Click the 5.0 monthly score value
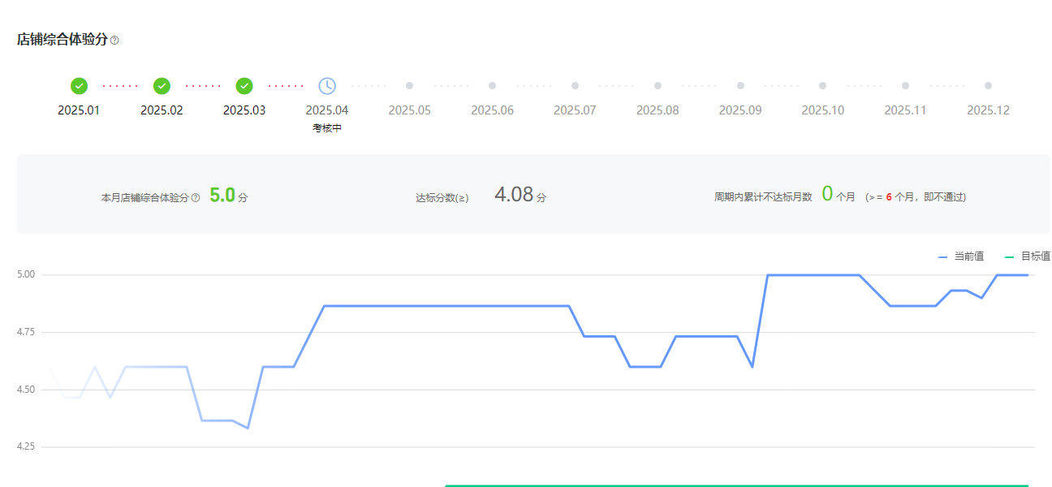The image size is (1052, 487). click(222, 196)
